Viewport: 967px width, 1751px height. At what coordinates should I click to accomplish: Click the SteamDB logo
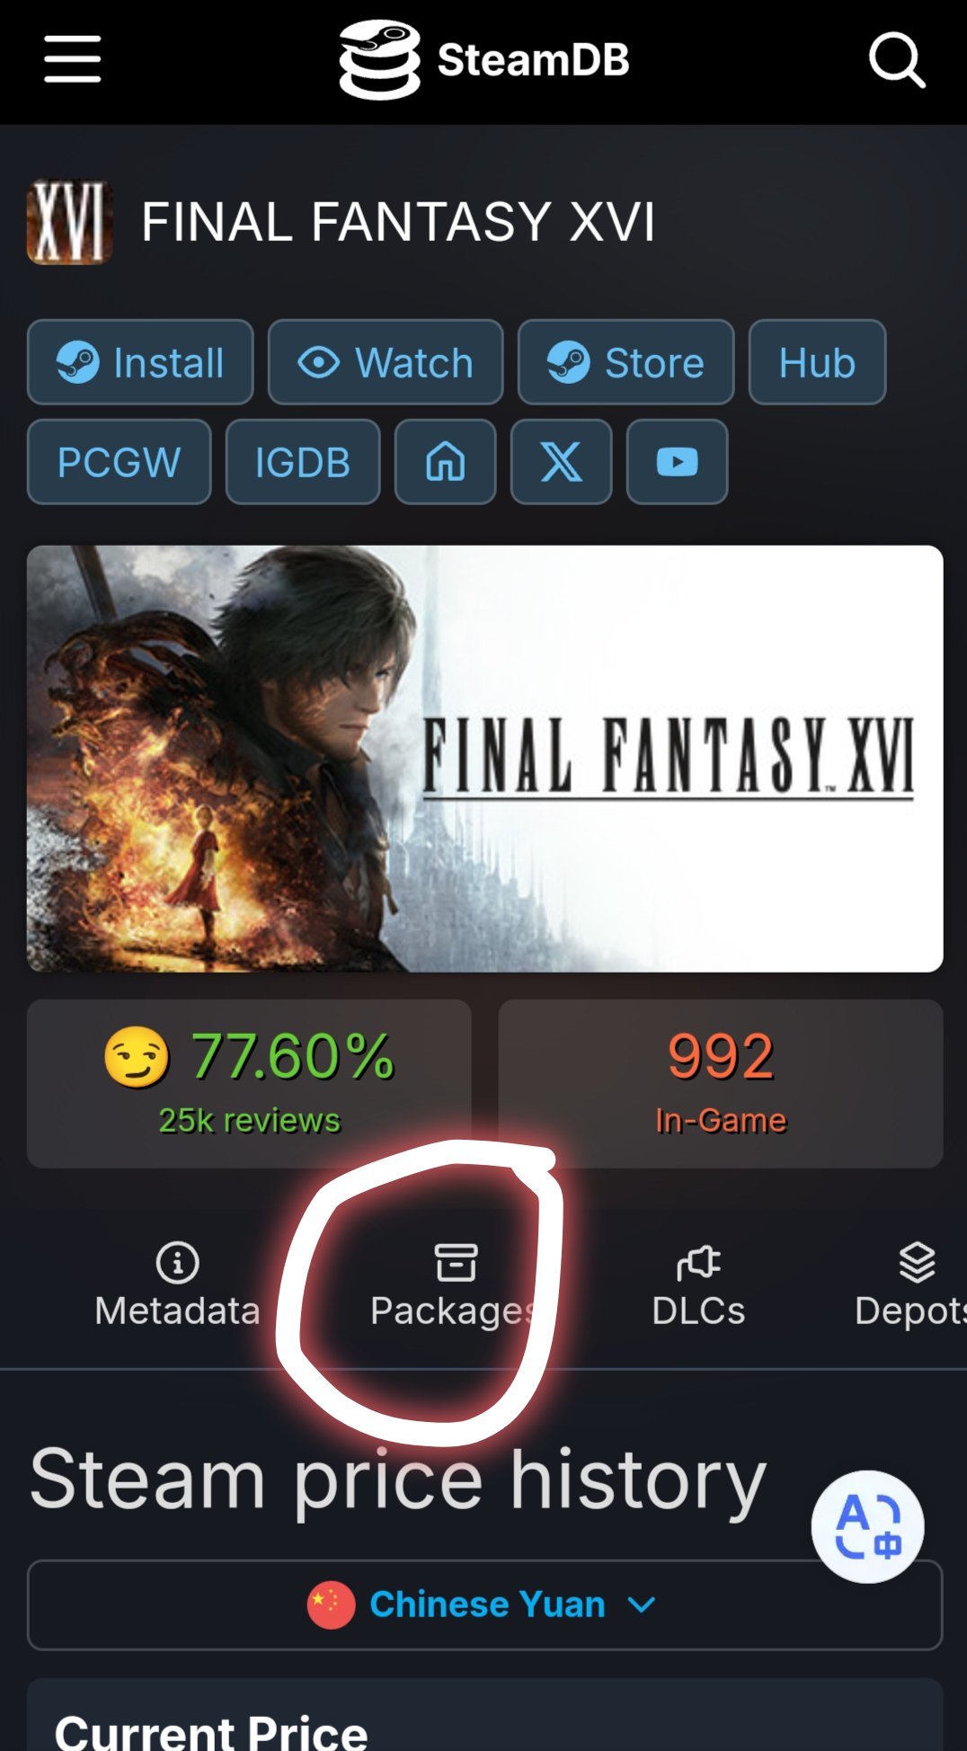point(483,60)
